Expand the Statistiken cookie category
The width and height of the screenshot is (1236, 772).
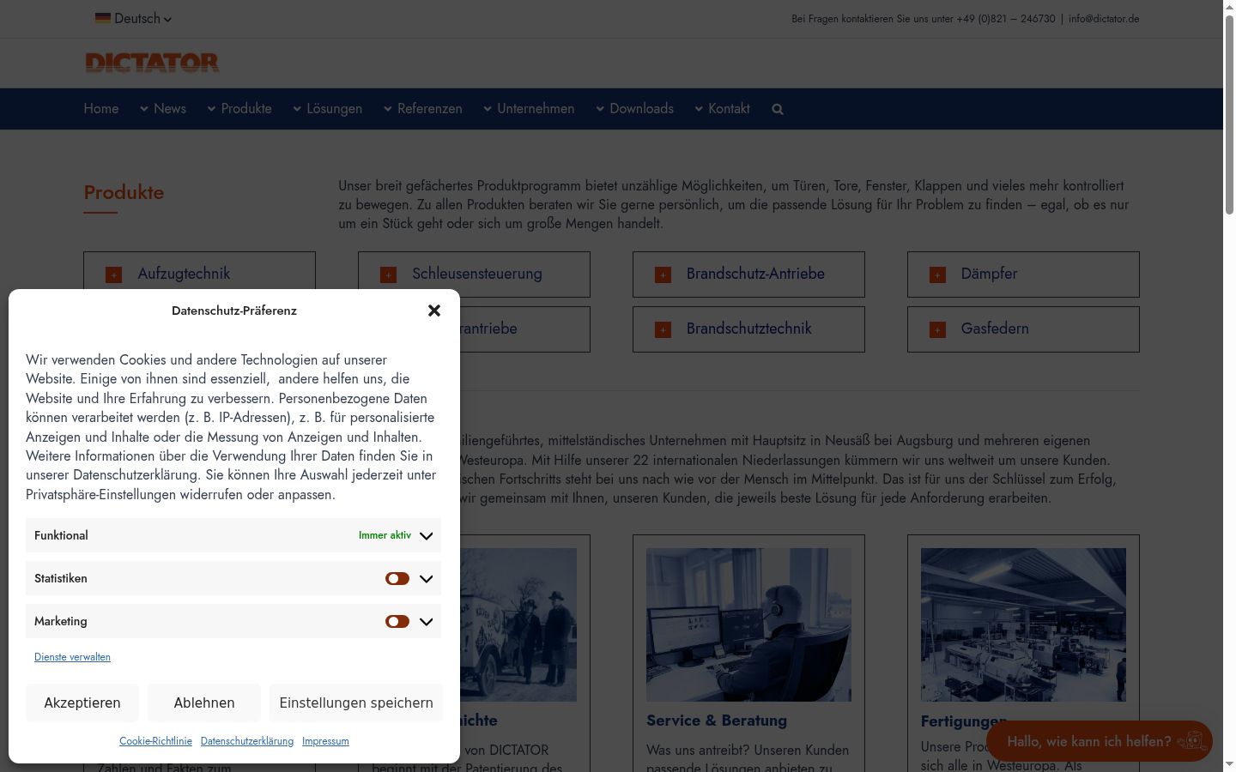(x=426, y=578)
